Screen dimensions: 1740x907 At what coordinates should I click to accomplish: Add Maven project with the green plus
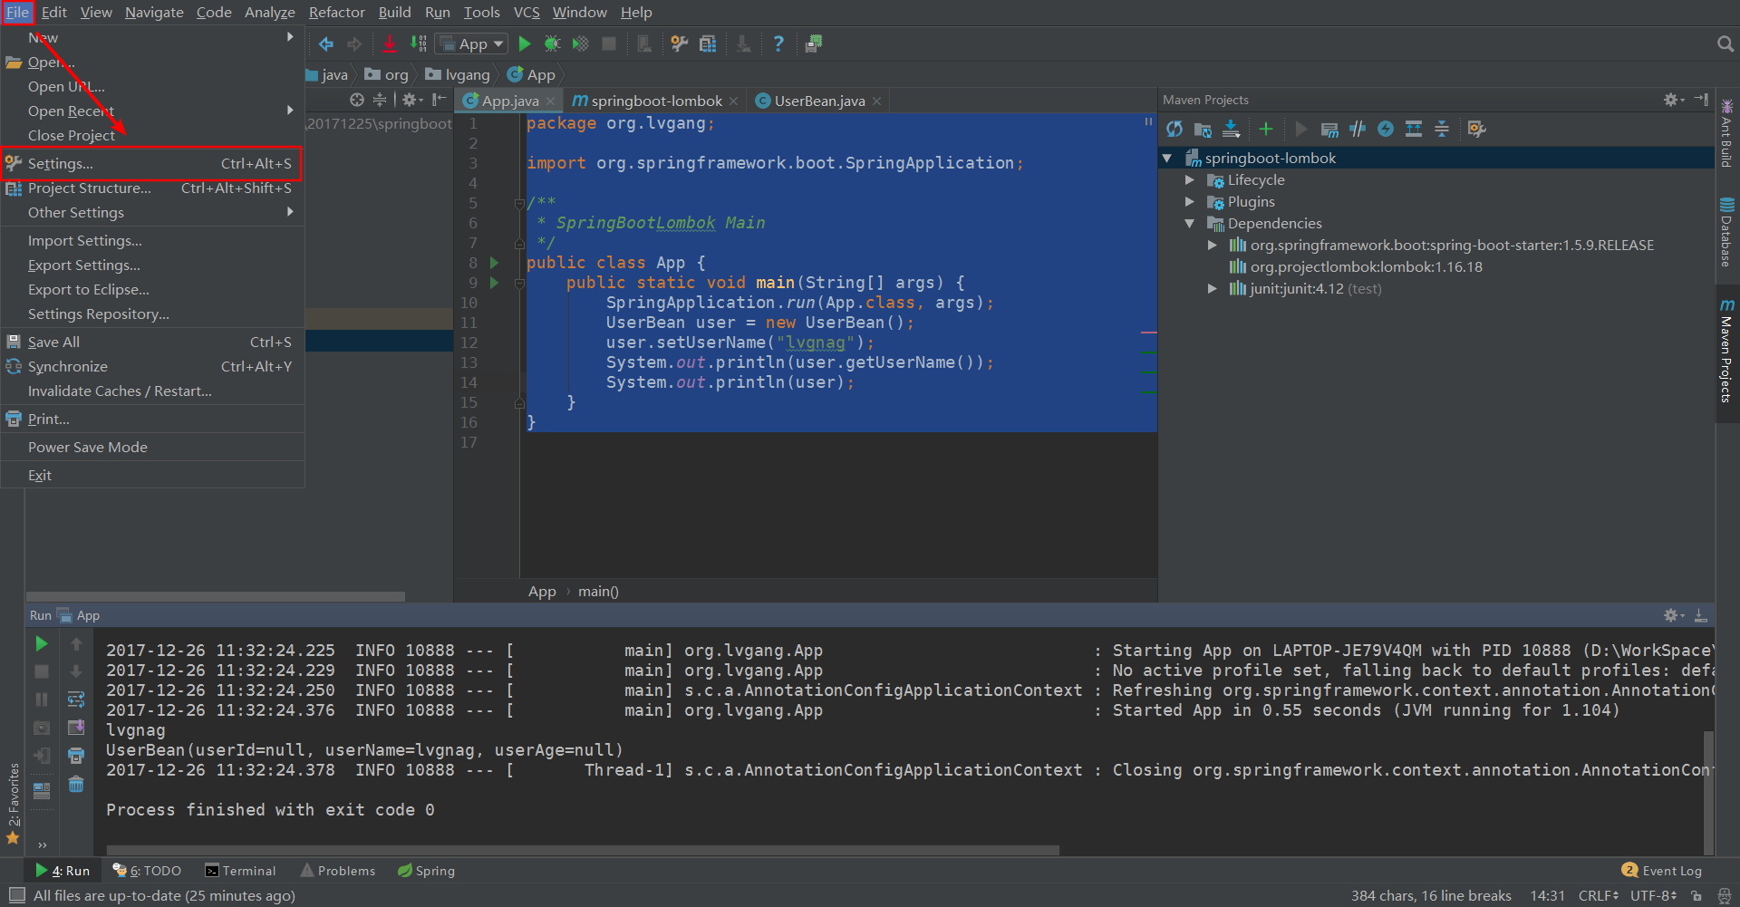pos(1266,129)
